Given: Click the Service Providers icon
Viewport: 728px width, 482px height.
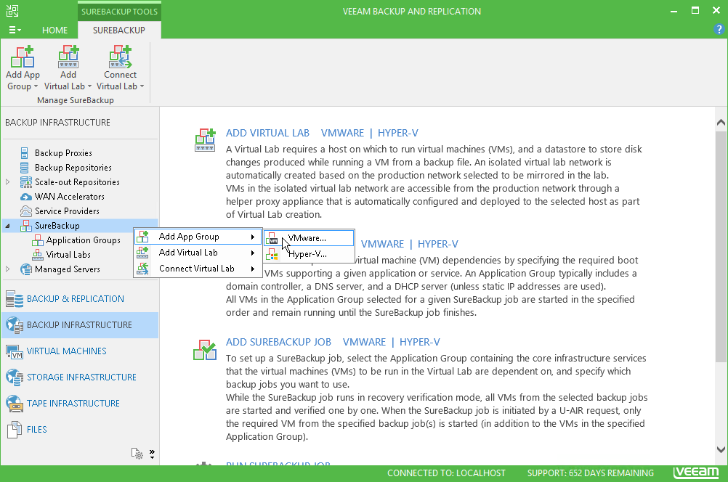Looking at the screenshot, I should (x=26, y=211).
